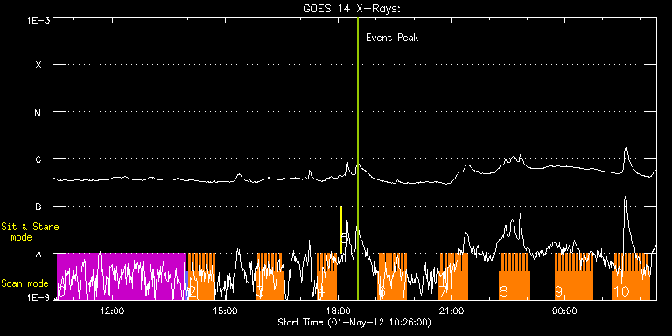Select the magenta scan block
This screenshot has height=336, width=672.
(122, 276)
